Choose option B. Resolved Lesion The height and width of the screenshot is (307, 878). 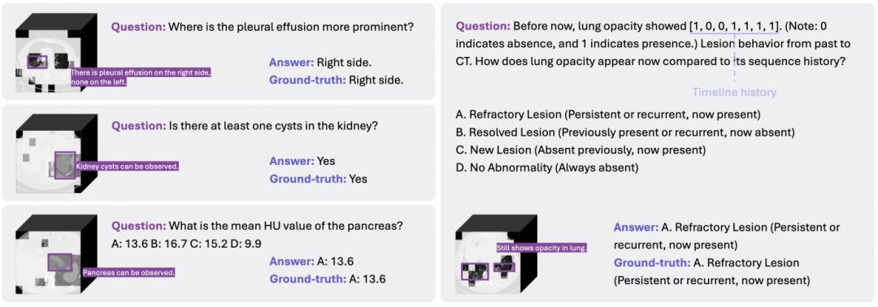coord(625,132)
